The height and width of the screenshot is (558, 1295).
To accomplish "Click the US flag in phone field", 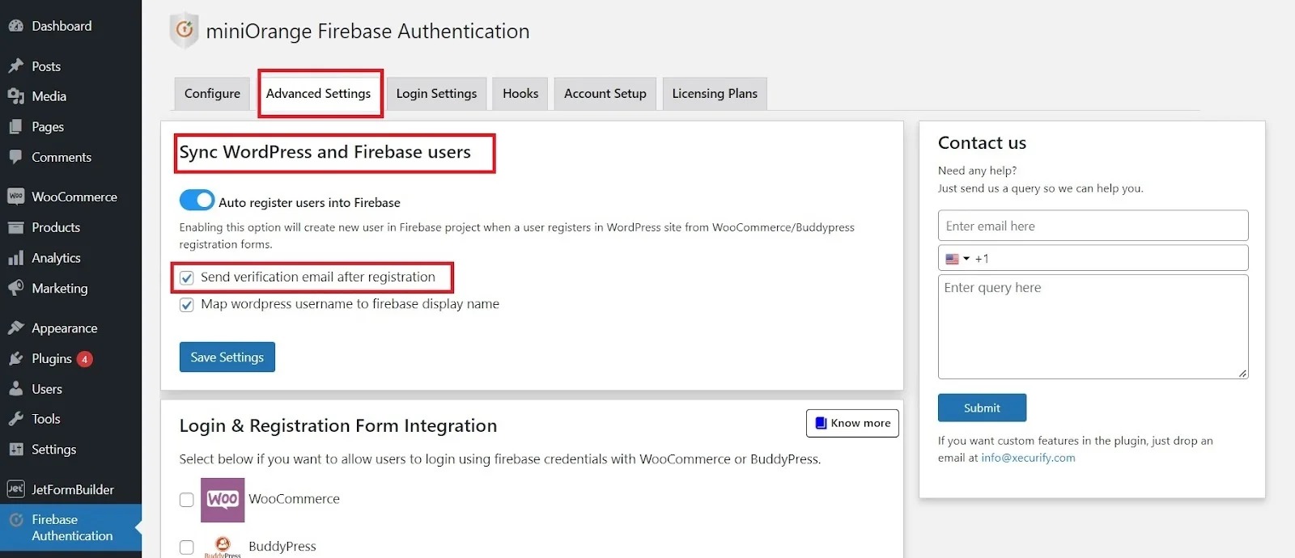I will click(x=953, y=259).
